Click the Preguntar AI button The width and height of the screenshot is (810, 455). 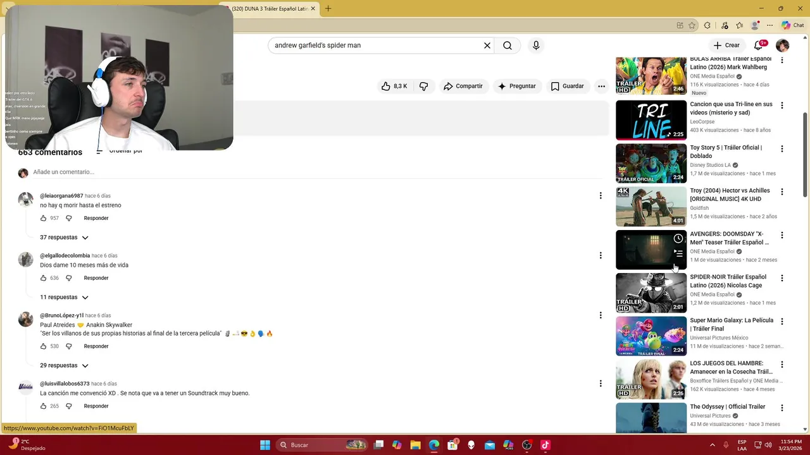[517, 86]
